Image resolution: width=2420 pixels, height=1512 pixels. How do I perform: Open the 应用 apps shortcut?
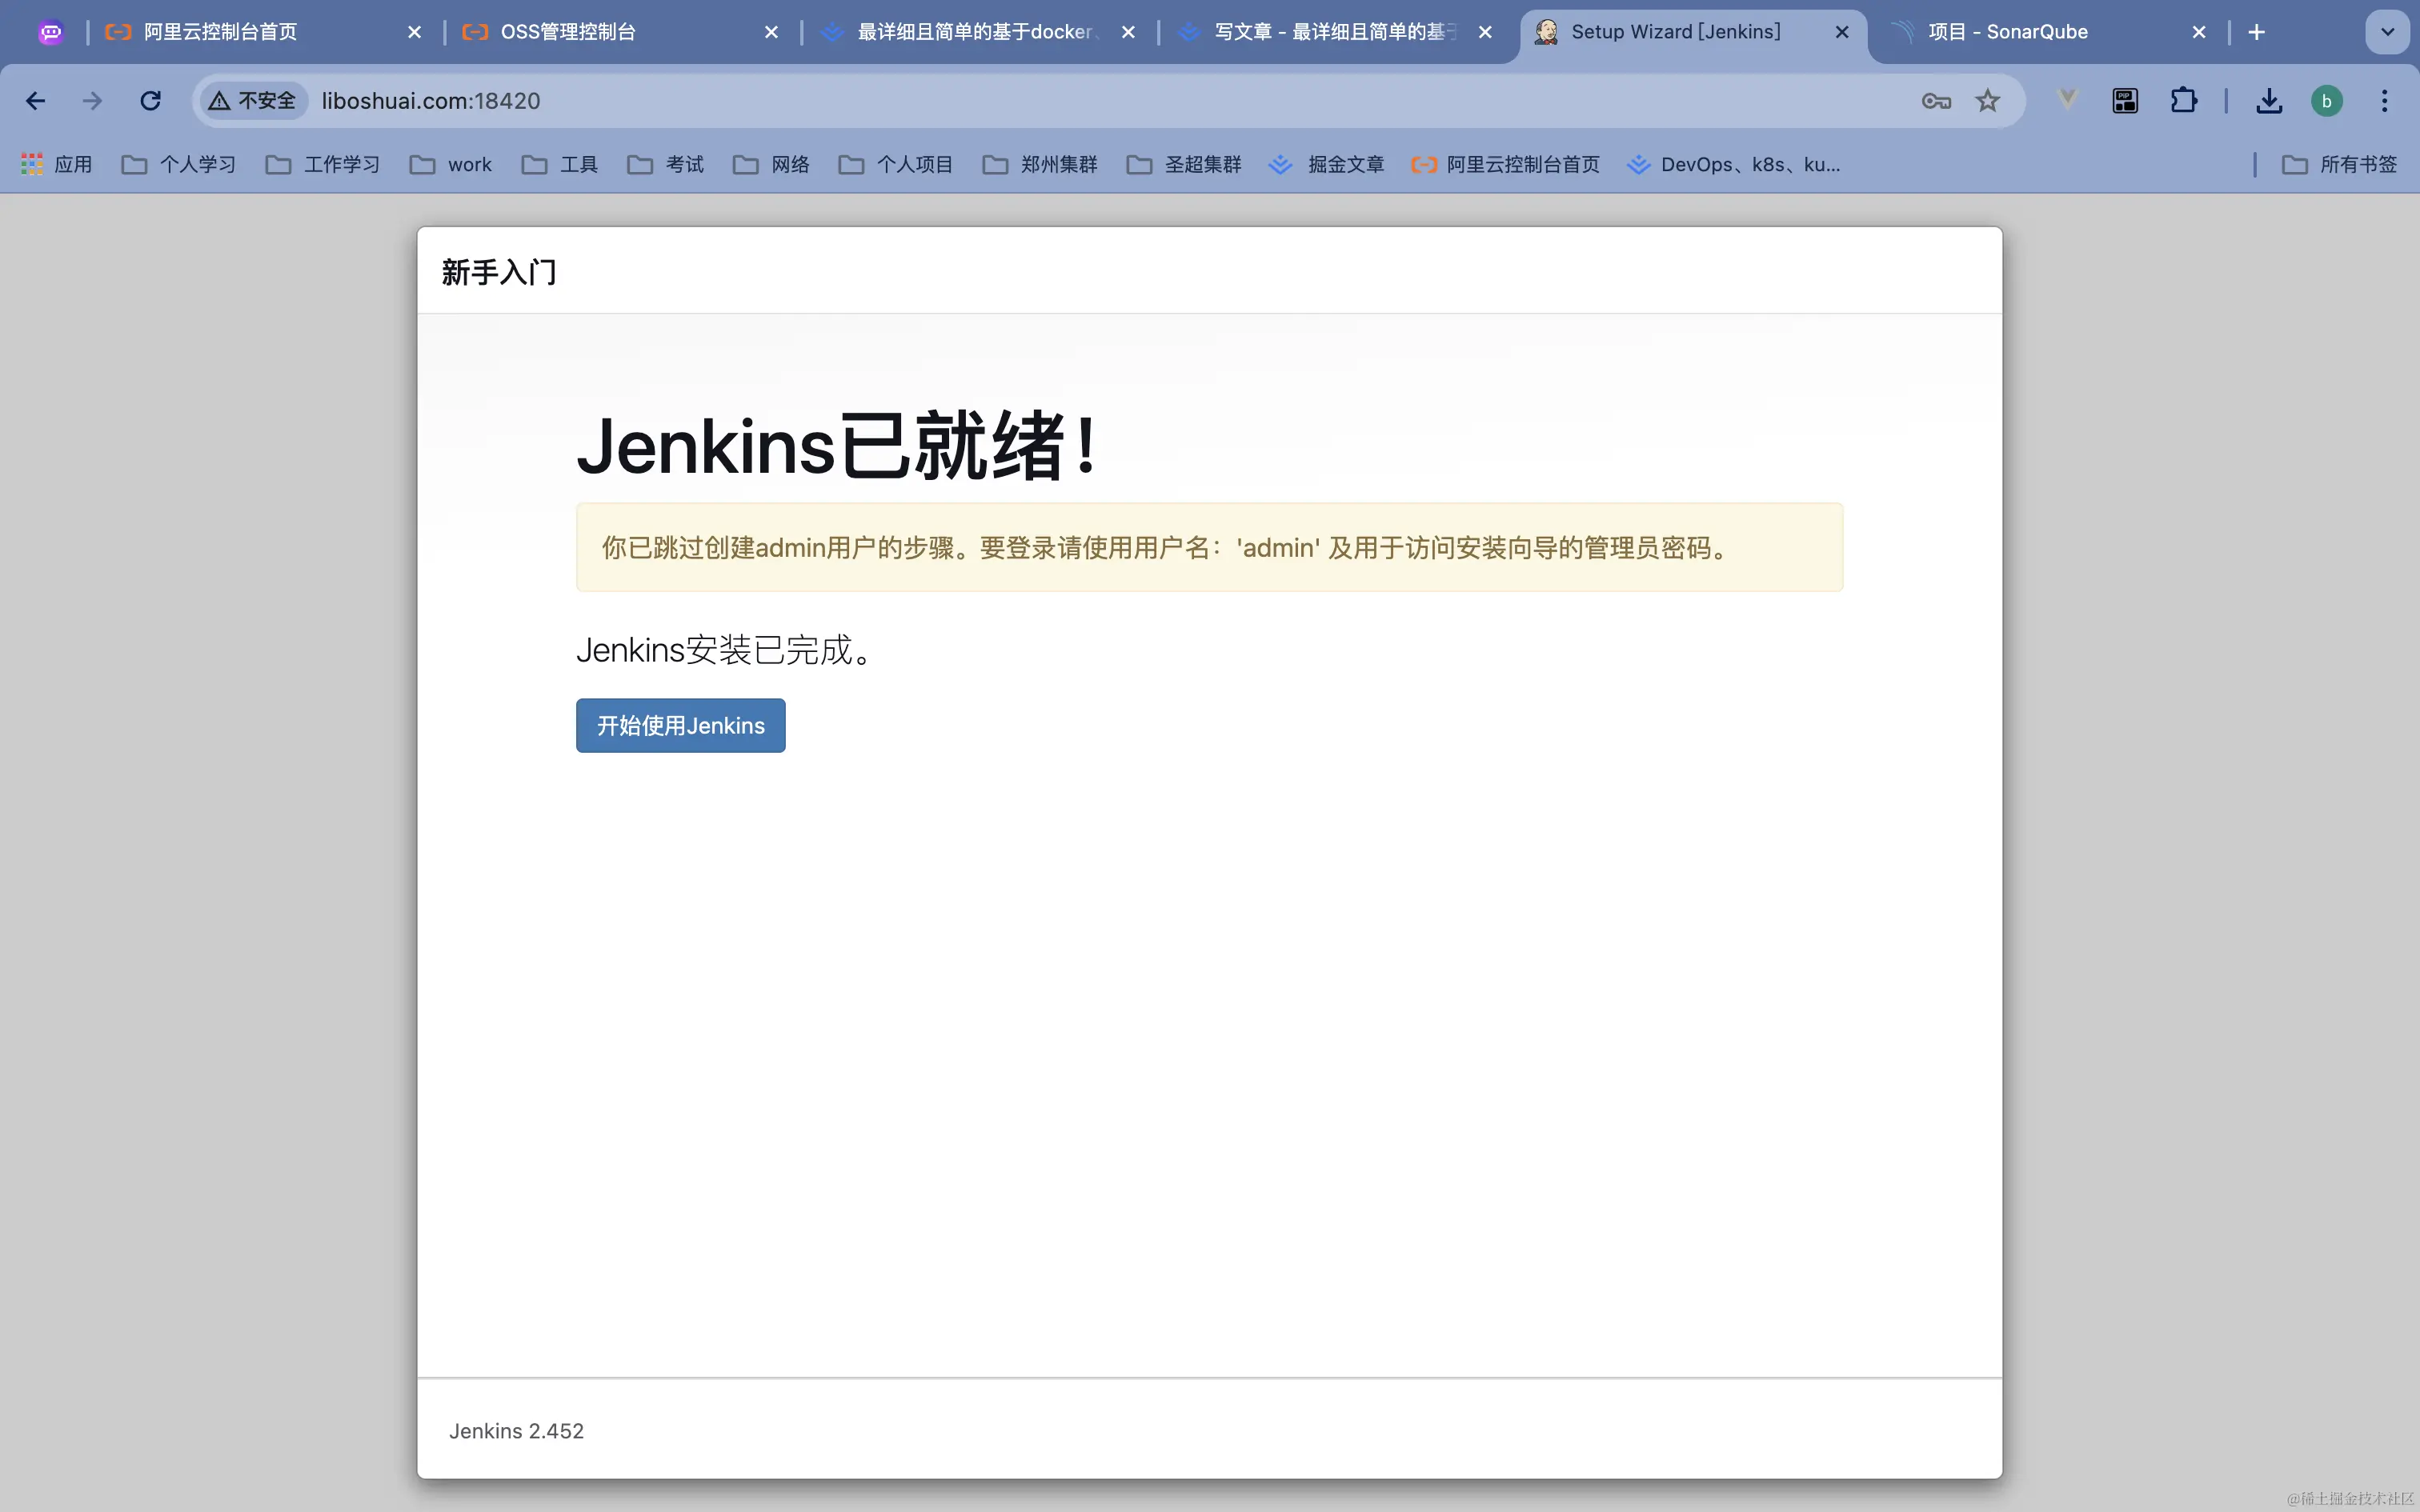point(57,164)
